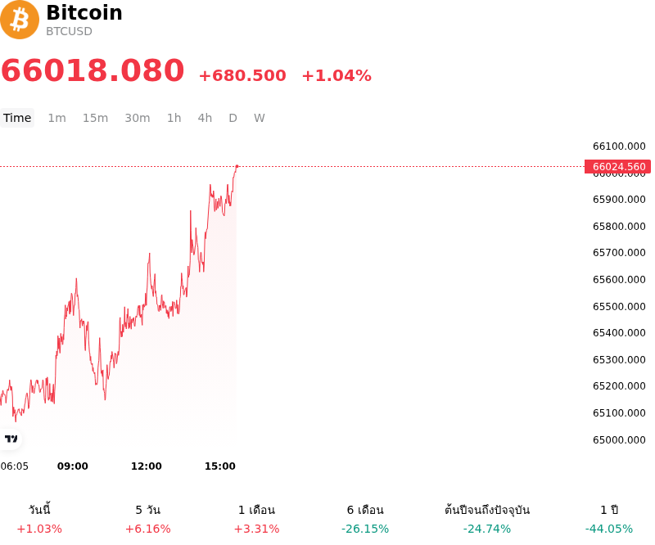655x545 pixels.
Task: Select the Time chart view tab
Action: coord(17,118)
